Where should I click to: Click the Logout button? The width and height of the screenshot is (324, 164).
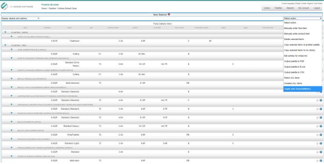pos(317,8)
